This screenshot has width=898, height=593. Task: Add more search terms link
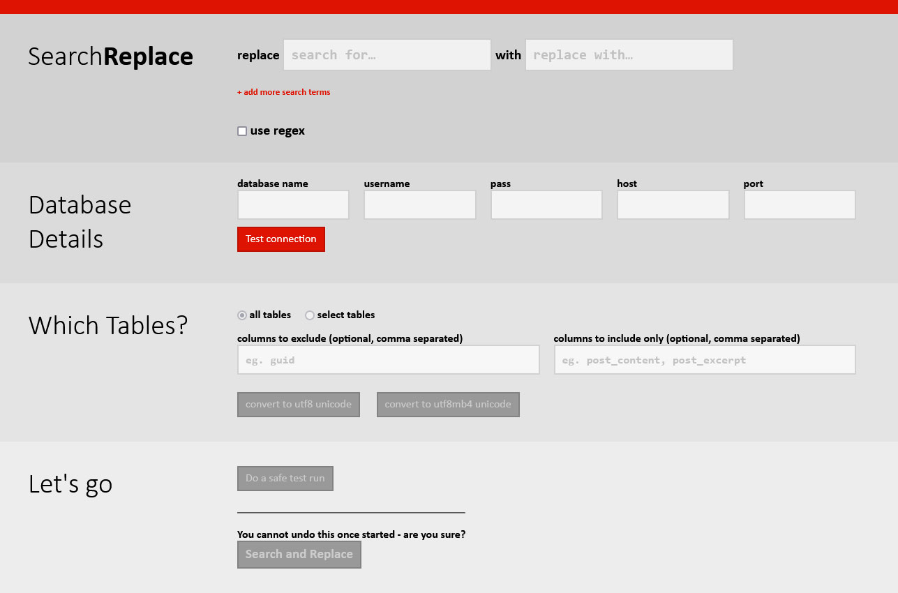coord(284,92)
